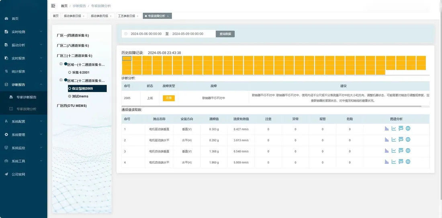Open bar chart icon for row 1 电机驱动端垂直

tap(387, 128)
